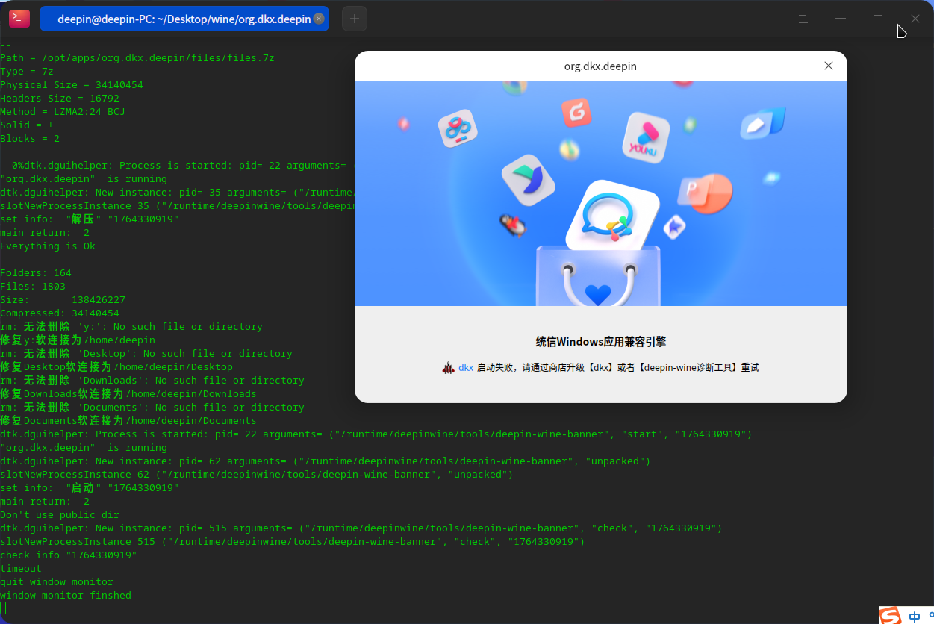934x624 pixels.
Task: Click the orange PowerPoint P icon
Action: tap(706, 193)
